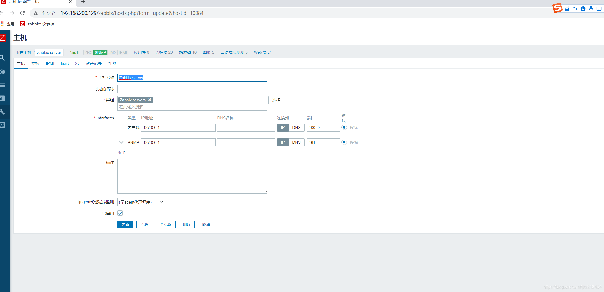The image size is (604, 292).
Task: Open Inventory list icon in the sidebar
Action: coord(2,85)
